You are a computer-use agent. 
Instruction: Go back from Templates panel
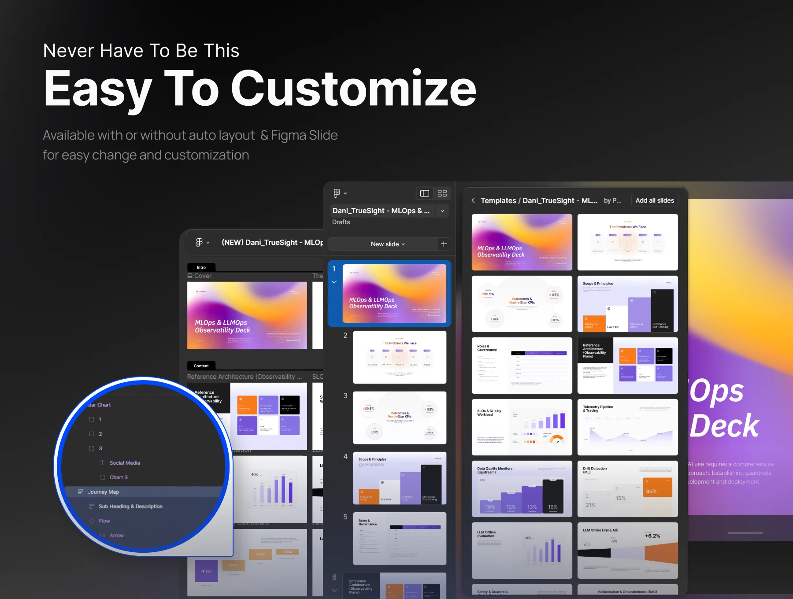[473, 200]
